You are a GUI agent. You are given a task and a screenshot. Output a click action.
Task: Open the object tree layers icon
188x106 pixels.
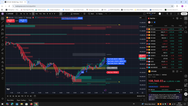[186, 27]
